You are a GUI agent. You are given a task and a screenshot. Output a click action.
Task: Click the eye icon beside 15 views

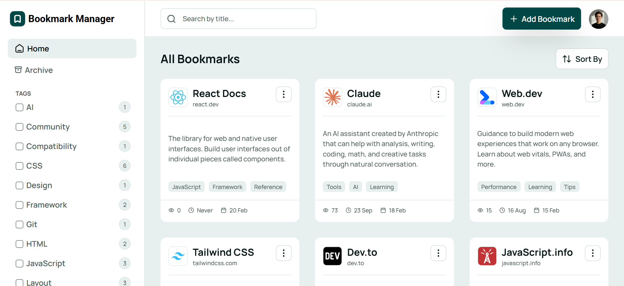480,211
